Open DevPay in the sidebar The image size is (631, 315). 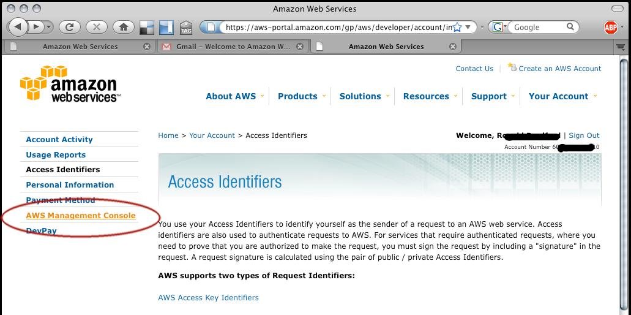click(x=41, y=231)
